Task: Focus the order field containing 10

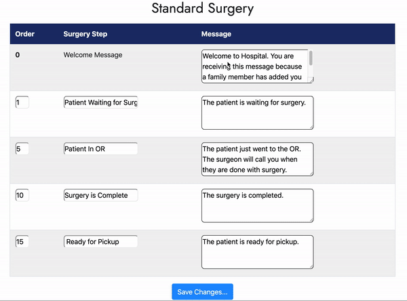Action: coord(22,196)
